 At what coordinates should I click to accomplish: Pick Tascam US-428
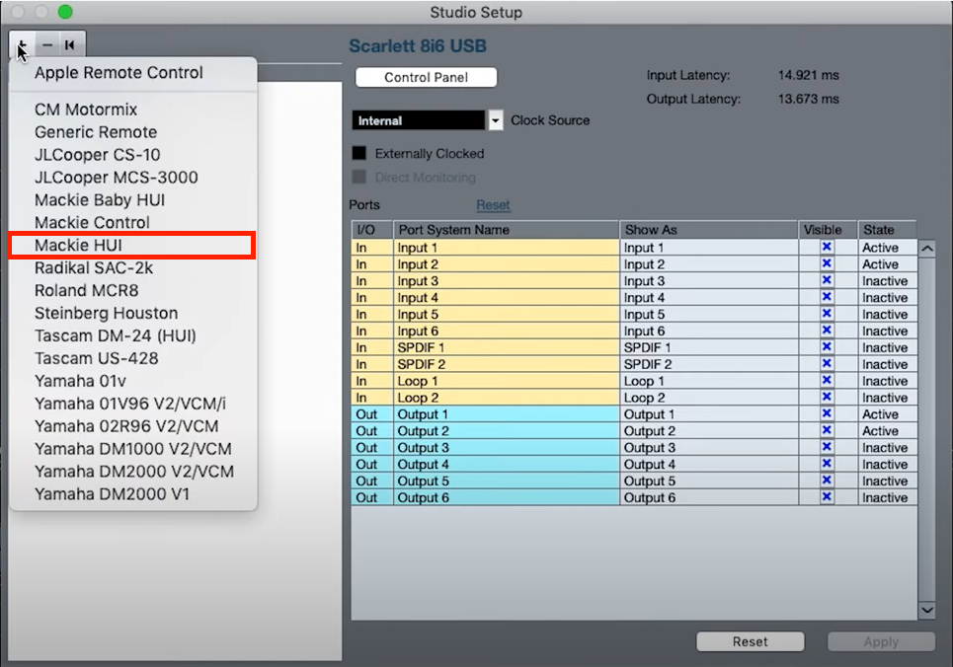[x=96, y=358]
